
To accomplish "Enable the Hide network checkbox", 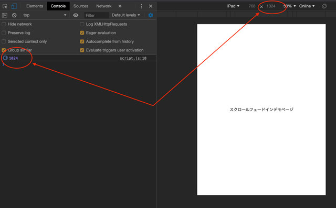I will pos(4,24).
